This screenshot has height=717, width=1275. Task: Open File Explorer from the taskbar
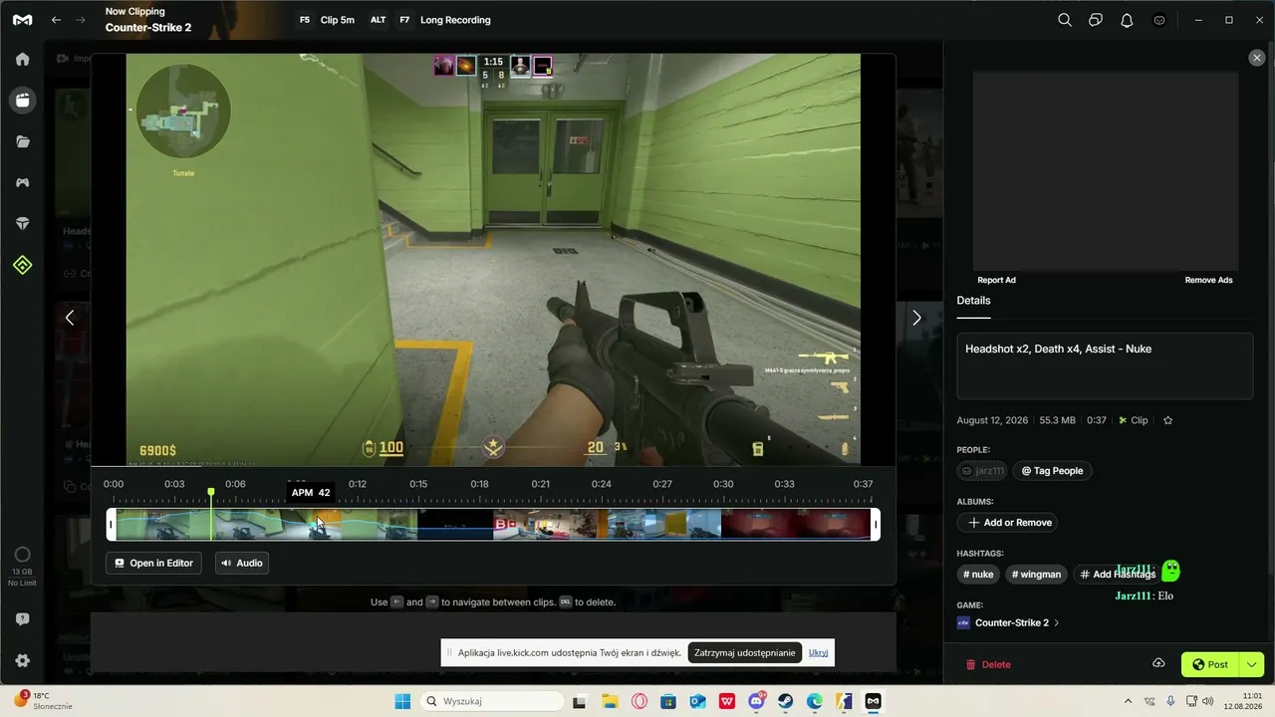[609, 701]
